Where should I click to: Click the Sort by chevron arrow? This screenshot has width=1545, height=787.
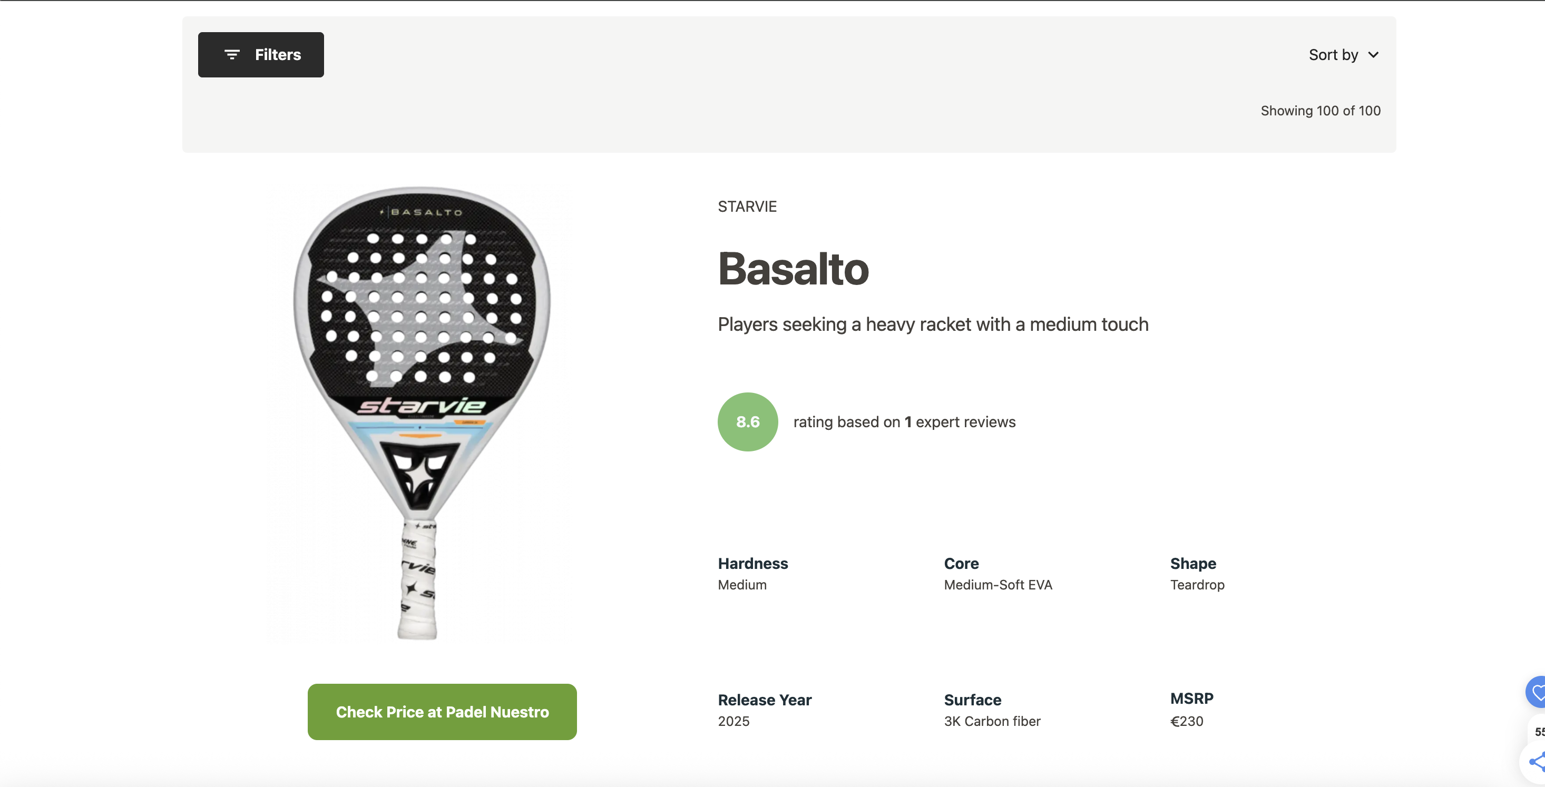click(1374, 55)
